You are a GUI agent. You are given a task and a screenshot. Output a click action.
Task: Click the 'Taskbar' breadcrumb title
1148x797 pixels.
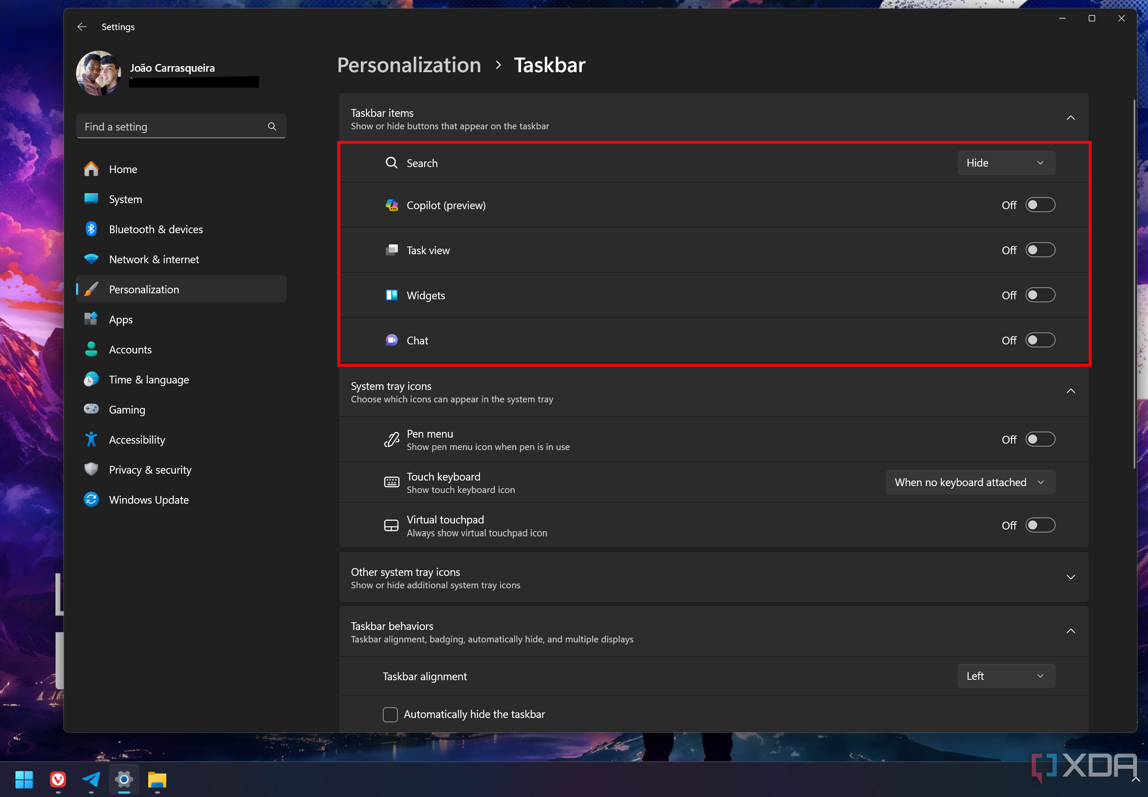pyautogui.click(x=550, y=65)
